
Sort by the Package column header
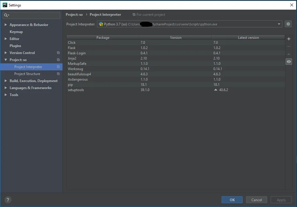103,37
